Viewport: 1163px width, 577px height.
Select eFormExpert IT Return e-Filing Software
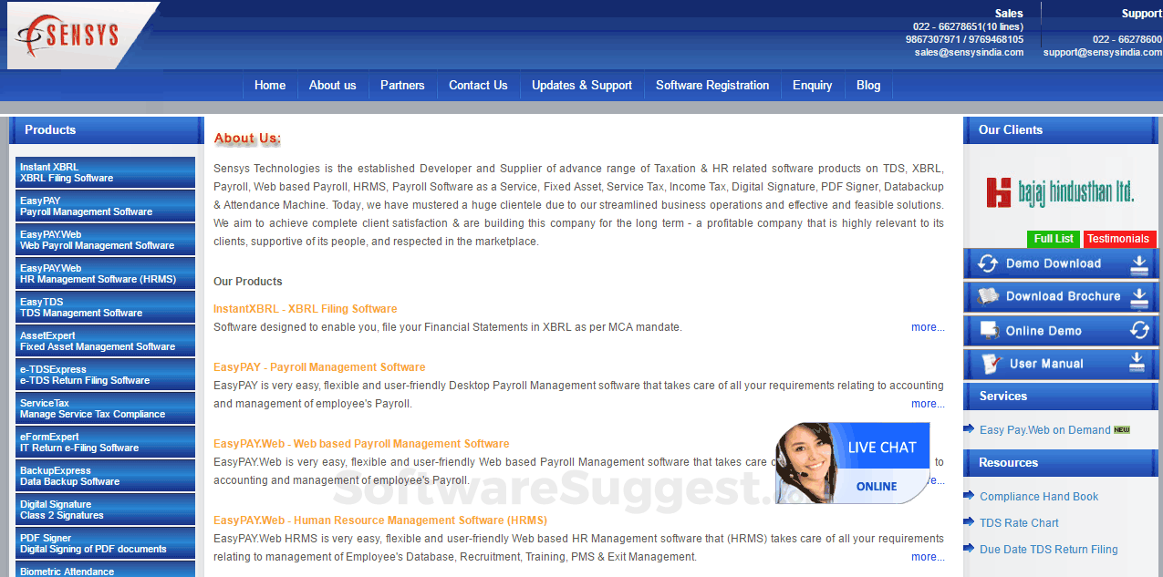[x=105, y=442]
